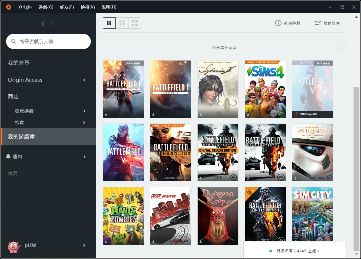Go back with the left arrow
The width and height of the screenshot is (361, 259).
pos(43,24)
